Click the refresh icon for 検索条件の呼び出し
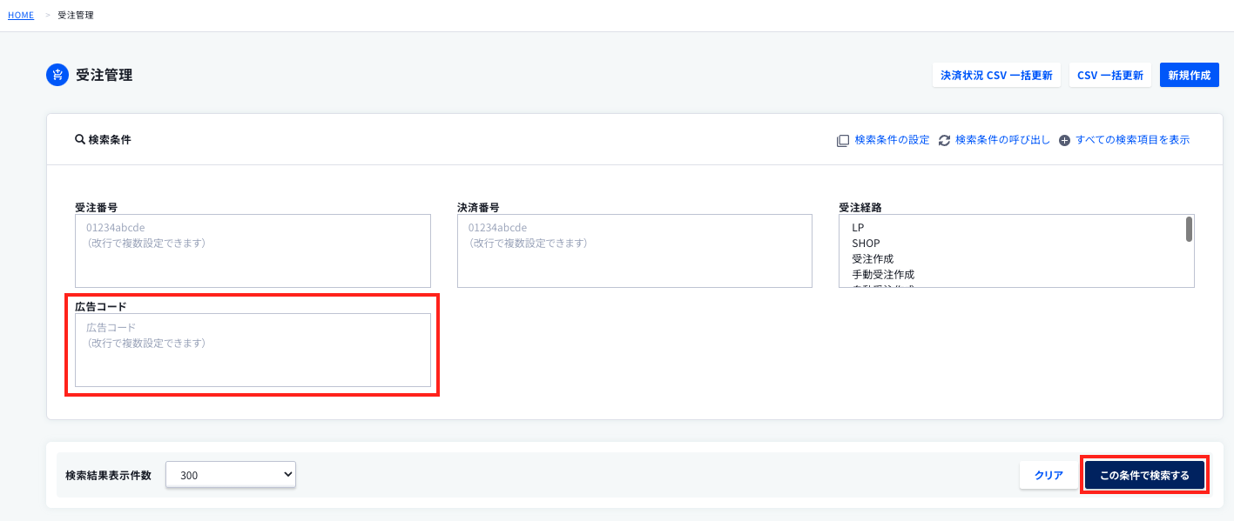 coord(944,140)
